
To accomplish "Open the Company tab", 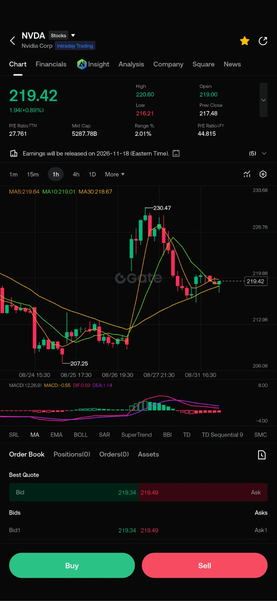I will coord(168,64).
